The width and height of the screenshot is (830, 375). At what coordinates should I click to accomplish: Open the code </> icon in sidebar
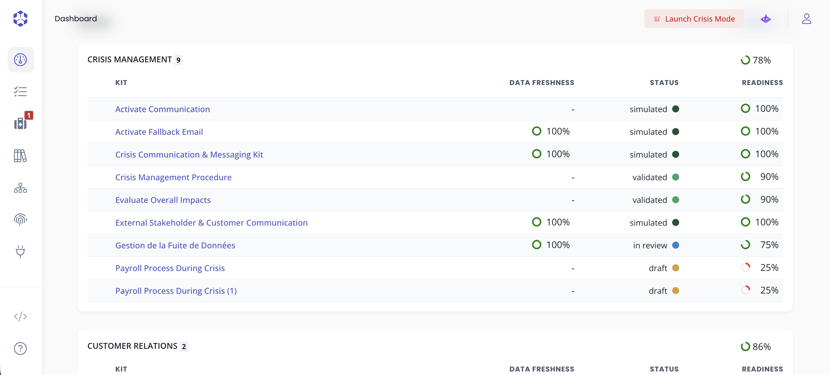20,316
